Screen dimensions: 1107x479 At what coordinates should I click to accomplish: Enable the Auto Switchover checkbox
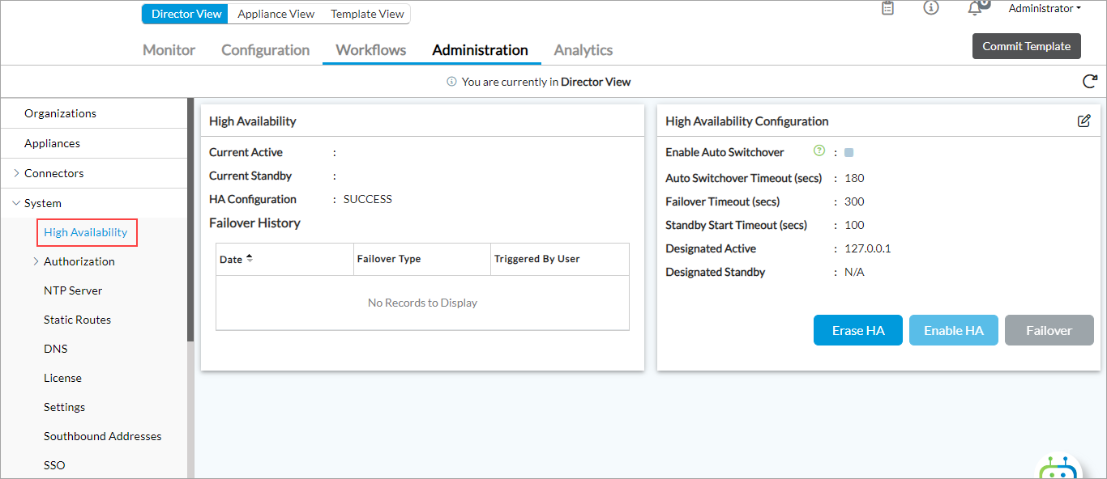tap(848, 151)
